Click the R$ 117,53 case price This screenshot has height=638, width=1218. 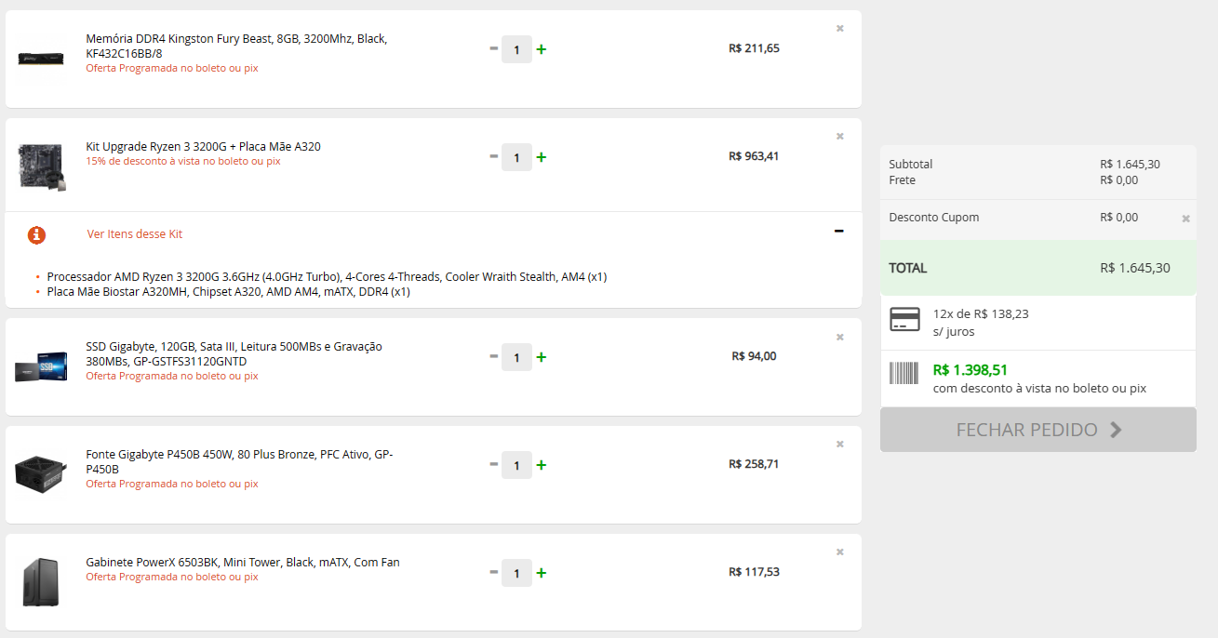click(x=754, y=572)
